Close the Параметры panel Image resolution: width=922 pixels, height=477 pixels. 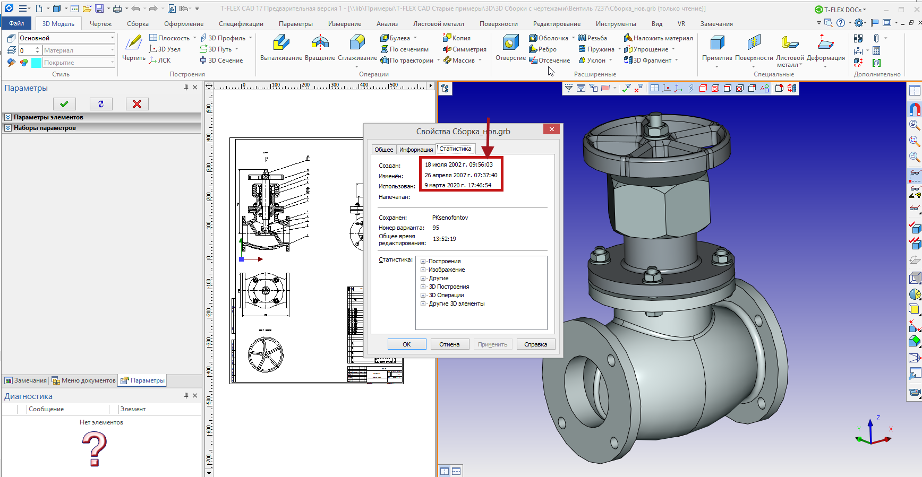[195, 88]
